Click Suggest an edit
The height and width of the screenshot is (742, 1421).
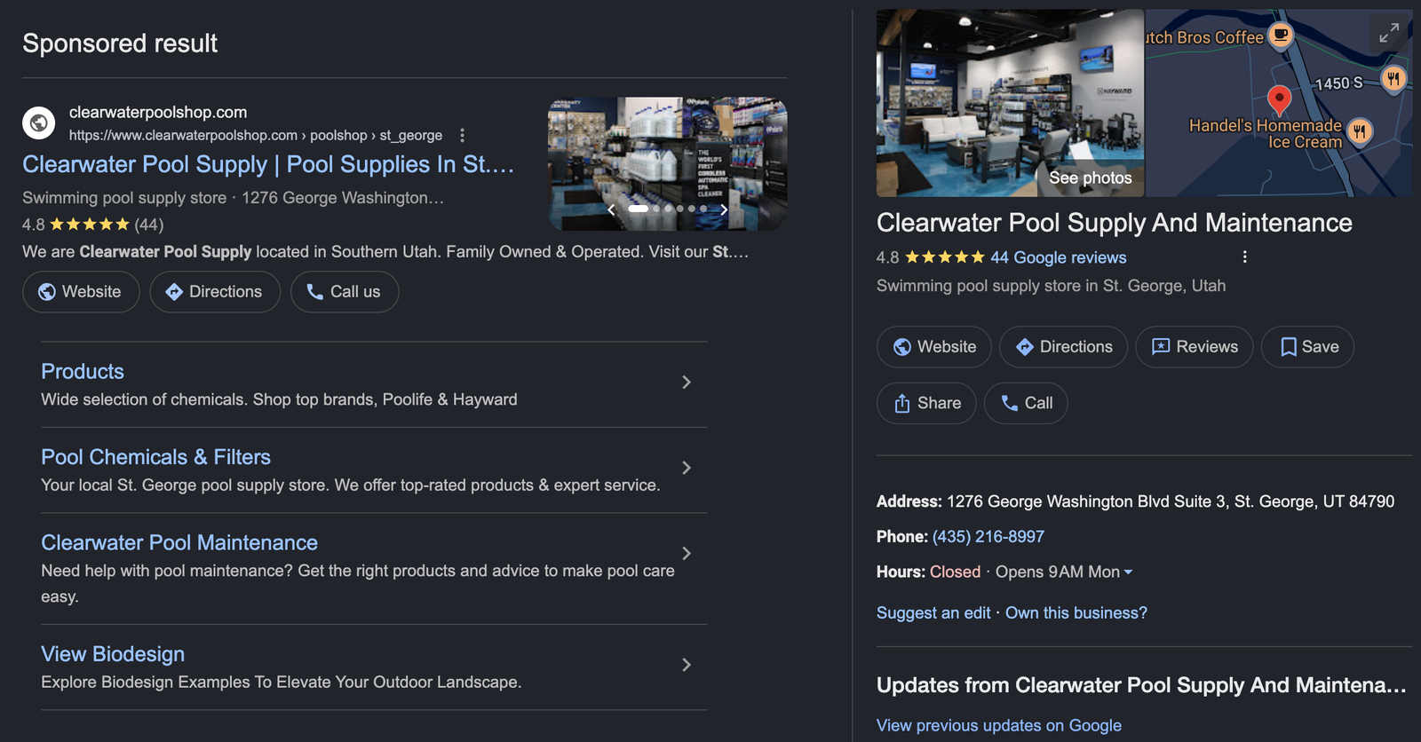coord(933,612)
